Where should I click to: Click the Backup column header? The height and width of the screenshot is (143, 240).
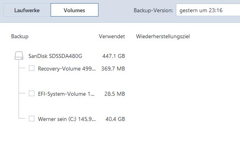tap(20, 36)
